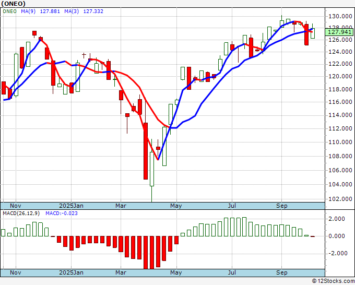Click Sep on the price chart time axis
Image resolution: width=355 pixels, height=285 pixels.
pos(281,206)
